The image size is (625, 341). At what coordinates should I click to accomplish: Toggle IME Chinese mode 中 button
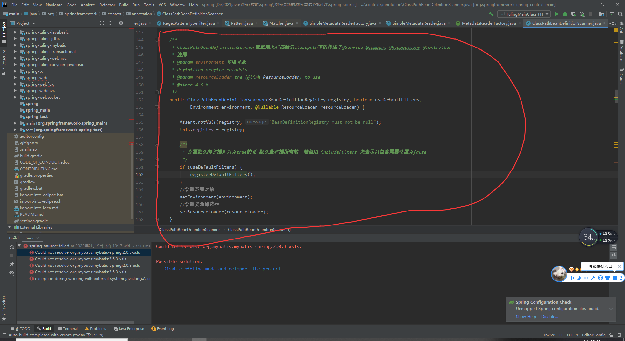click(572, 278)
